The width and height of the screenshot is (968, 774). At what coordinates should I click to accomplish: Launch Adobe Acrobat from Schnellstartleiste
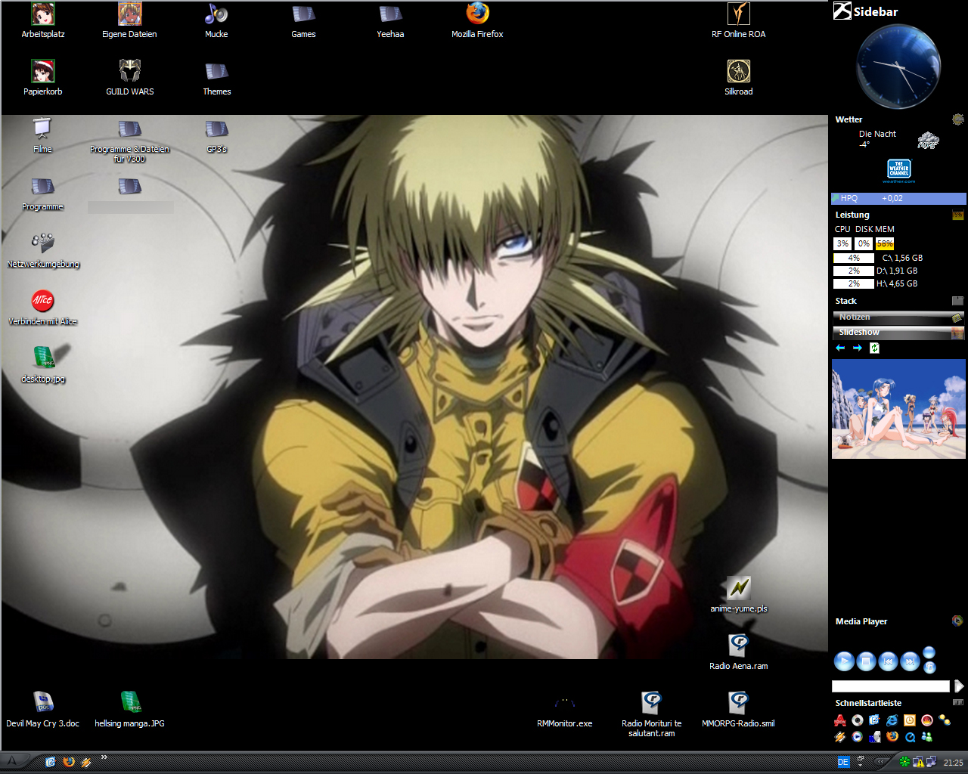[840, 720]
